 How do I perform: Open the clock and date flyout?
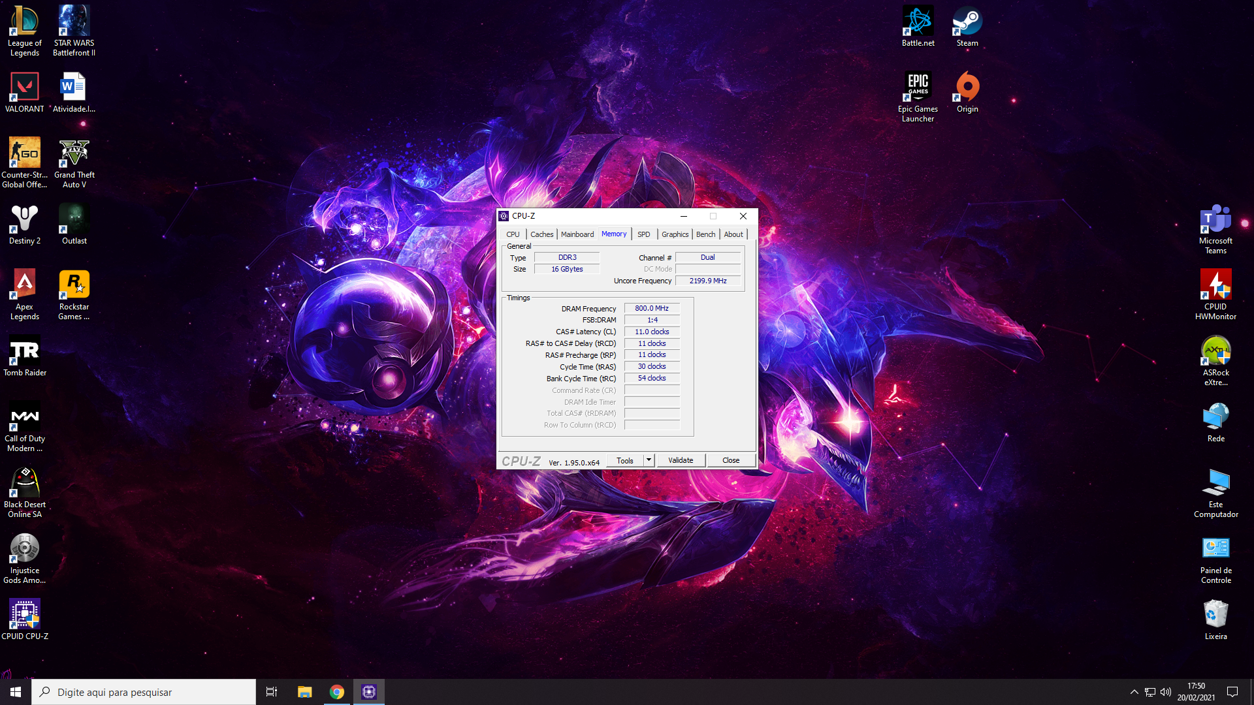click(1196, 692)
